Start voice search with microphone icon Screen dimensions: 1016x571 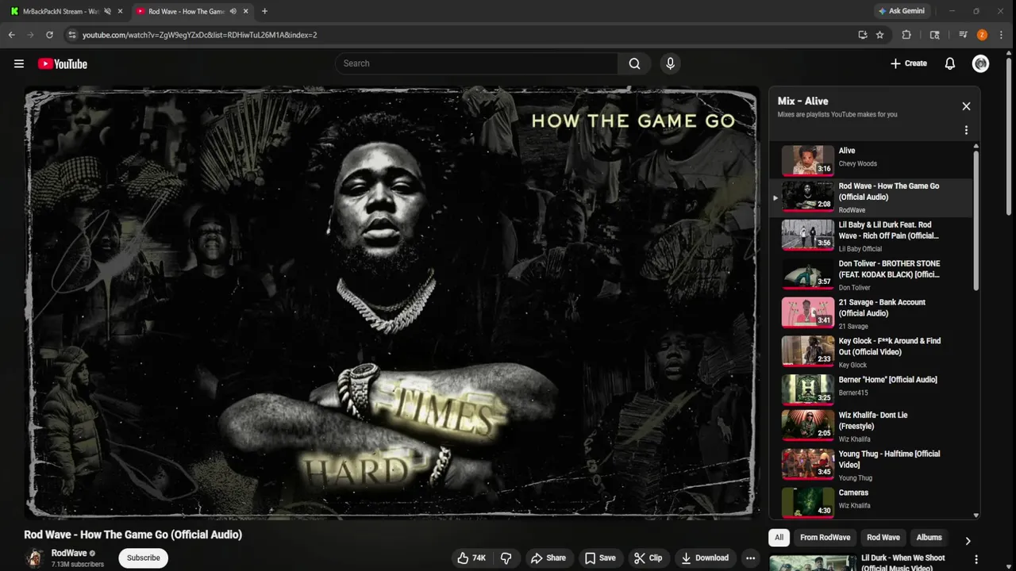670,63
